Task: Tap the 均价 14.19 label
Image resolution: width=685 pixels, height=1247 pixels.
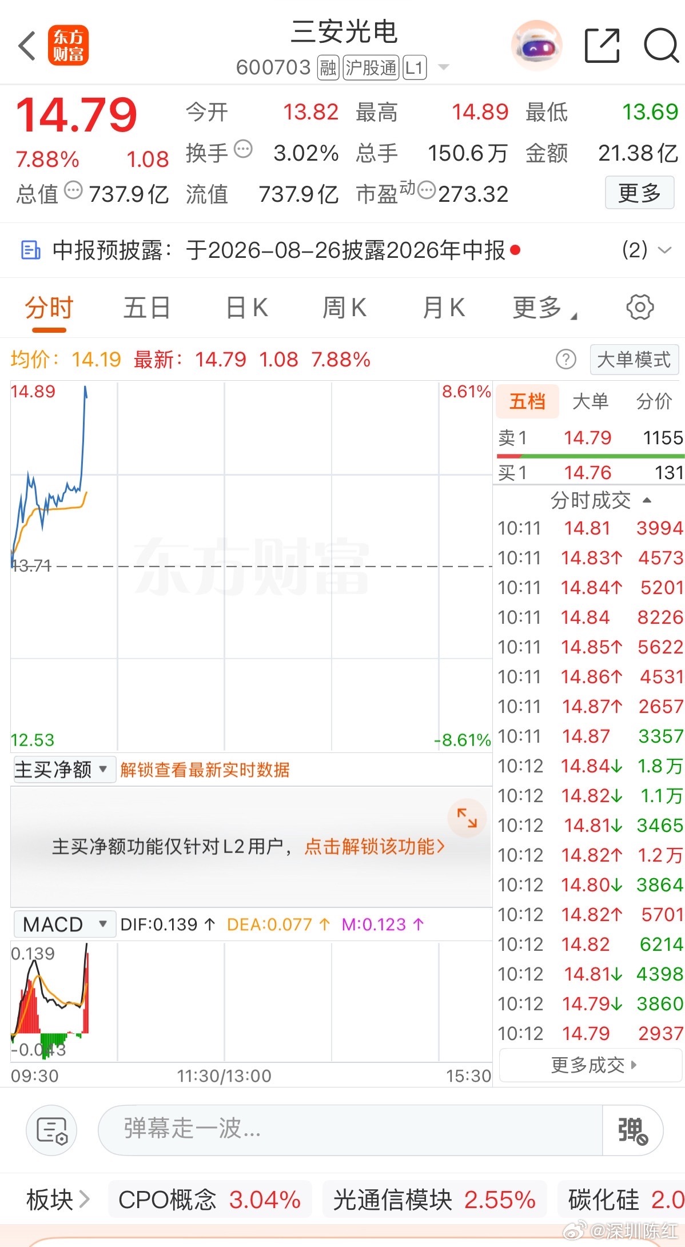Action: click(x=66, y=360)
